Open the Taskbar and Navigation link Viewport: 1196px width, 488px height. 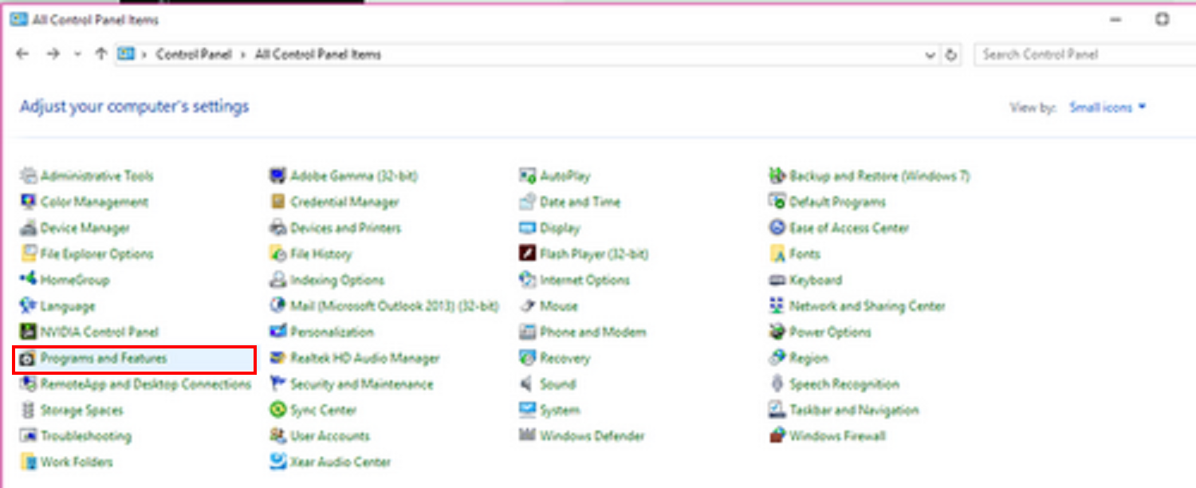854,410
